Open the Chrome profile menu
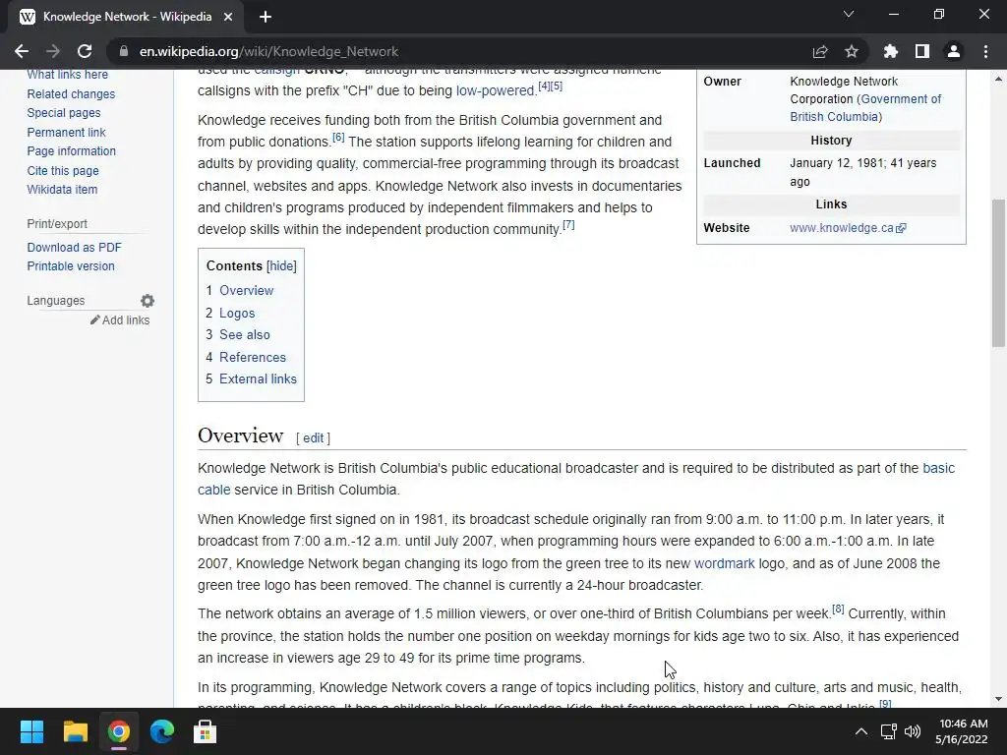 click(954, 51)
